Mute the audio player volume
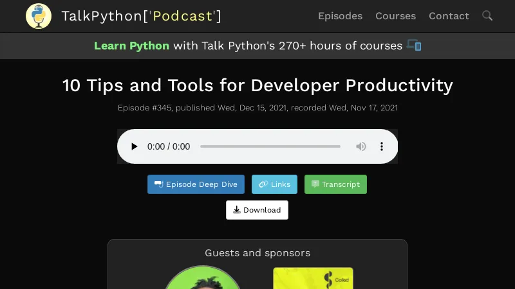 [361, 146]
